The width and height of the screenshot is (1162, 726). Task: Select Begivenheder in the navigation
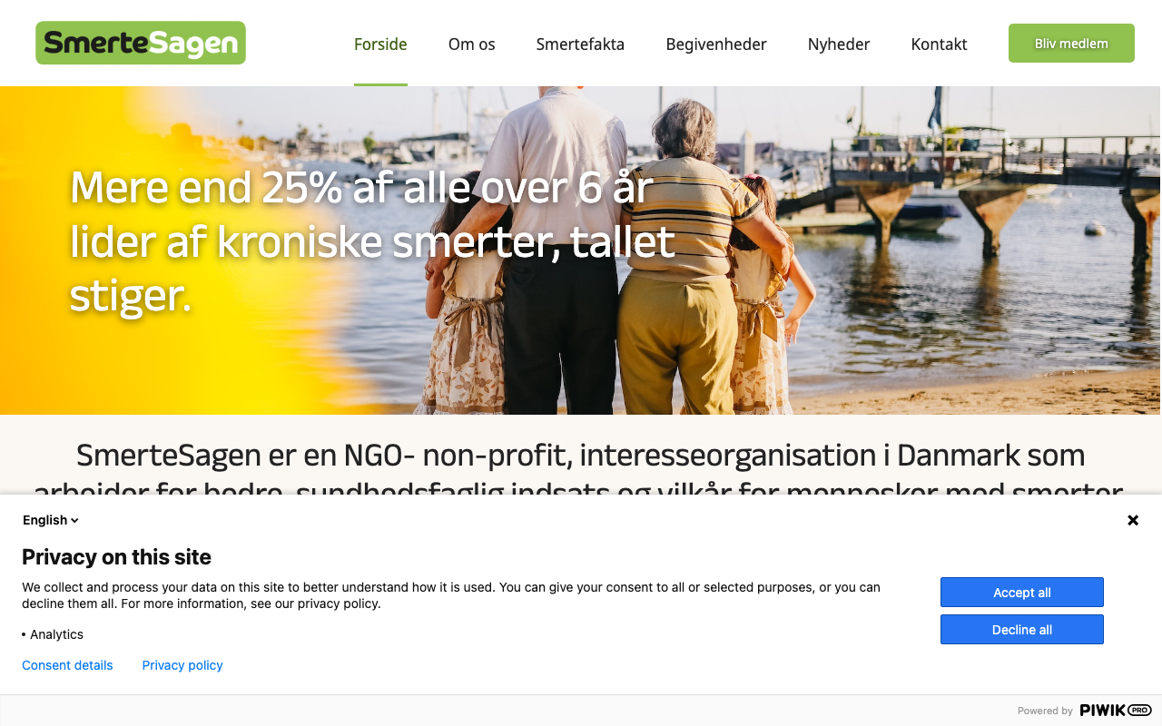(x=716, y=44)
